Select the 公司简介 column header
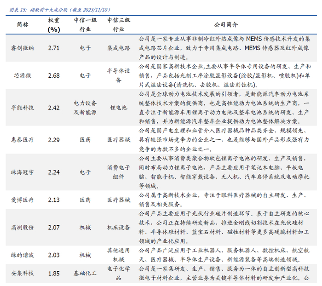 pos(226,25)
